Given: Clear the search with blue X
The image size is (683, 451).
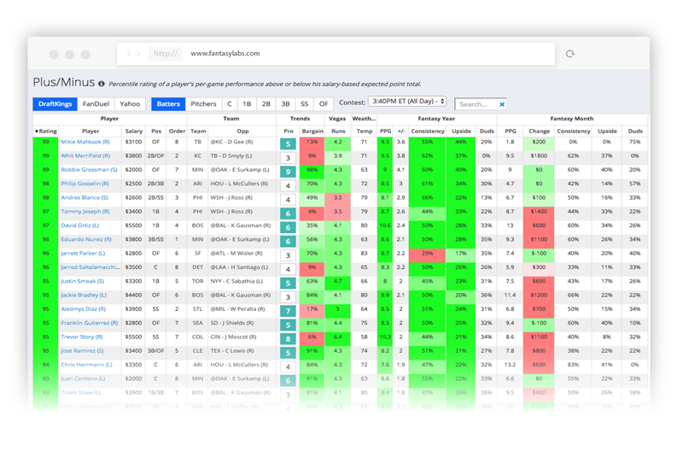Looking at the screenshot, I should (x=502, y=104).
